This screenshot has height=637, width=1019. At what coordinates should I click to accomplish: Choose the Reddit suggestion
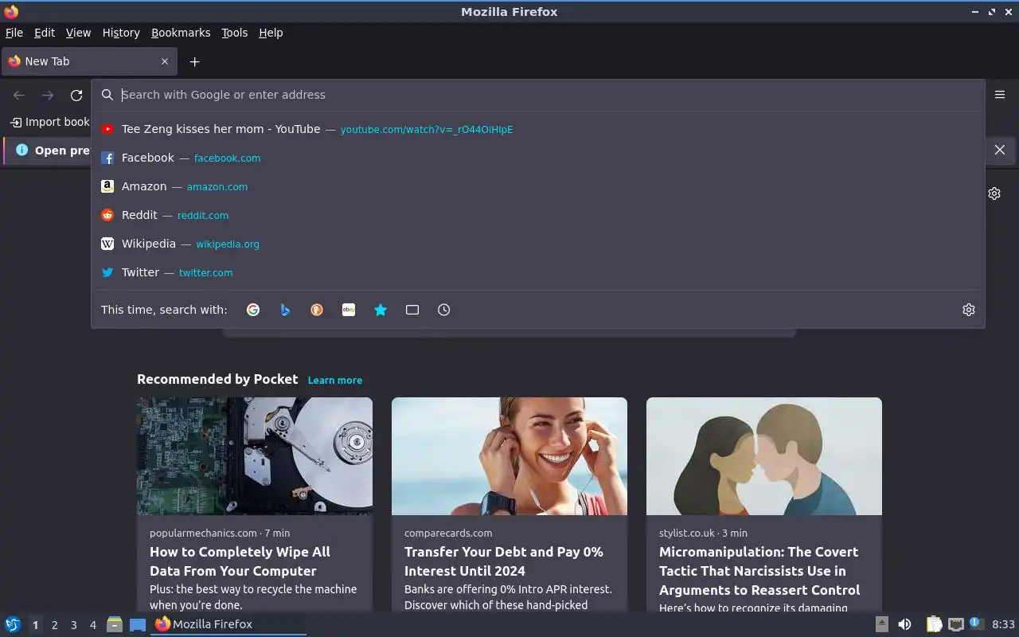(x=538, y=215)
